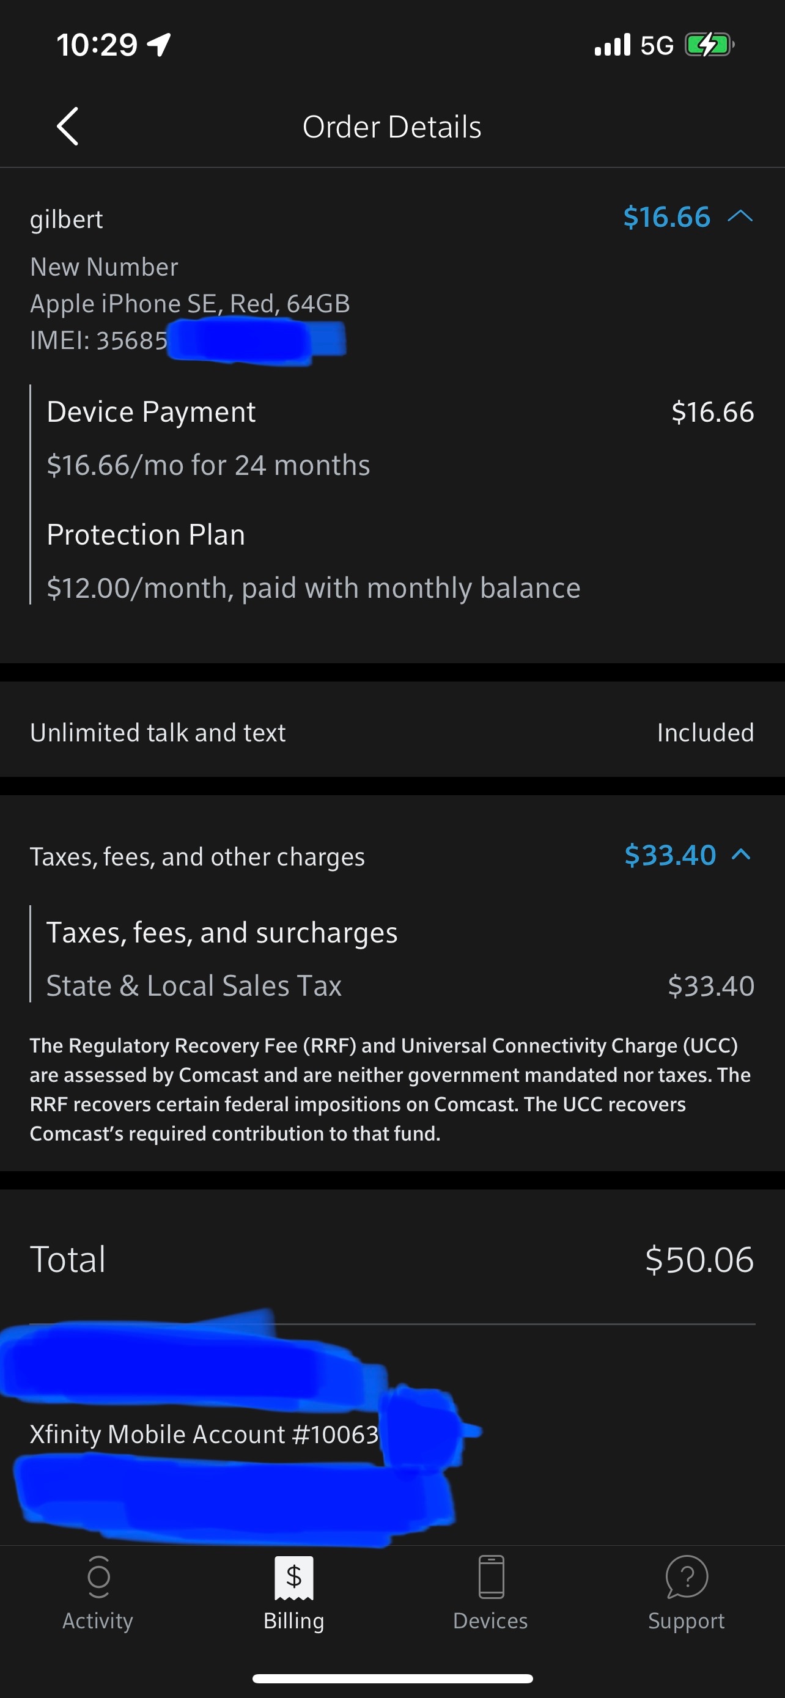Tap the Unlimited talk and text row
Image resolution: width=785 pixels, height=1698 pixels.
[158, 732]
